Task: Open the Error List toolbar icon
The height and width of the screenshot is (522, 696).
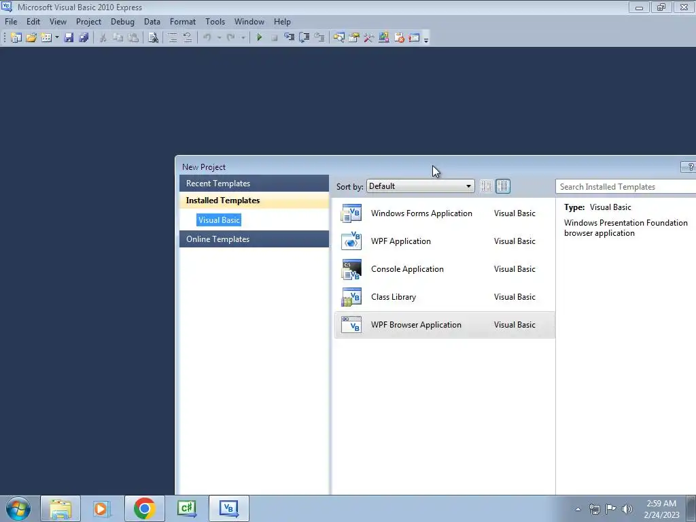Action: click(399, 38)
